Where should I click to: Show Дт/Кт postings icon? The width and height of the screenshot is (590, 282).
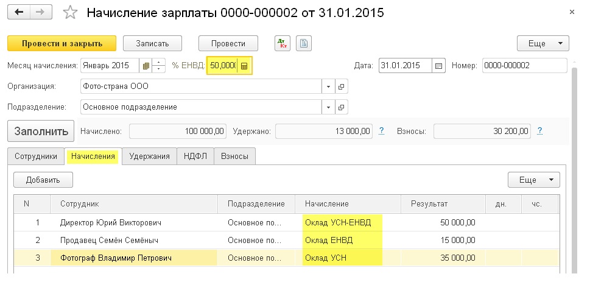coord(282,44)
